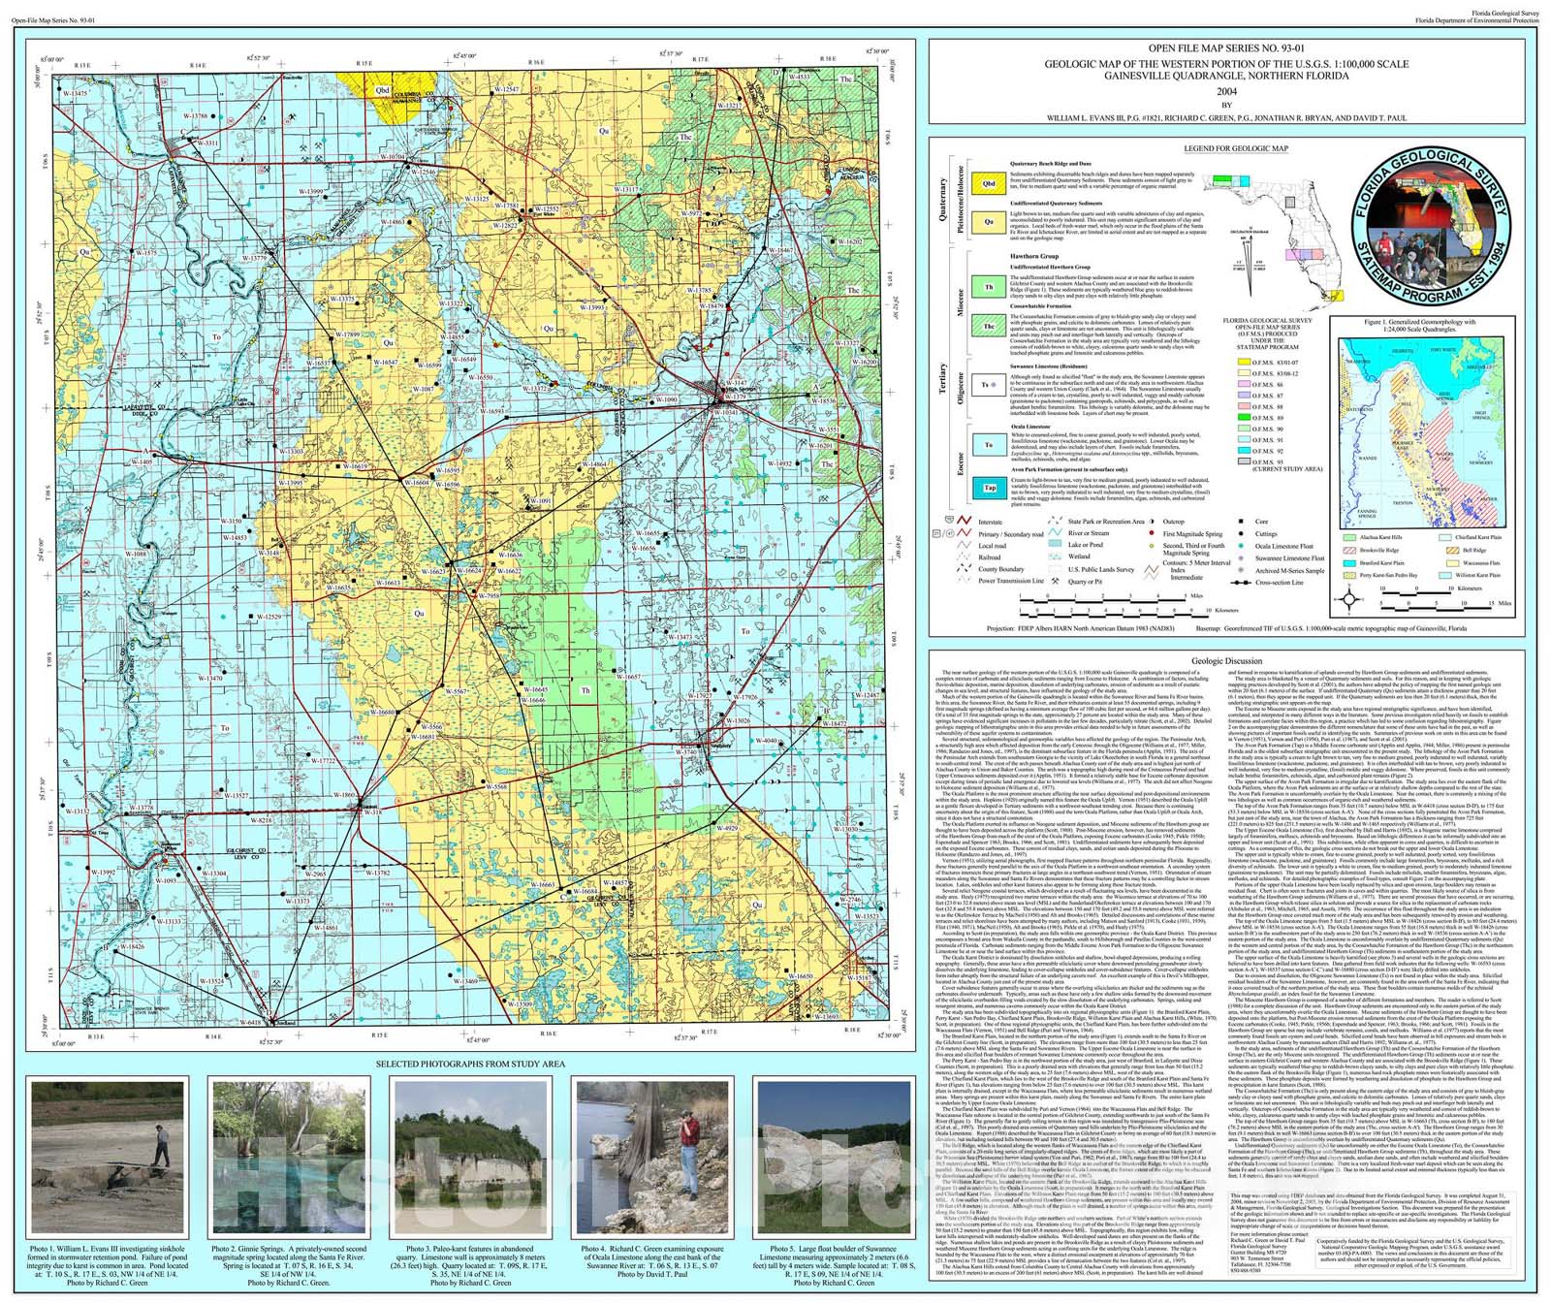Select the To light blue legend swatch
The image size is (1551, 1304).
click(x=989, y=445)
